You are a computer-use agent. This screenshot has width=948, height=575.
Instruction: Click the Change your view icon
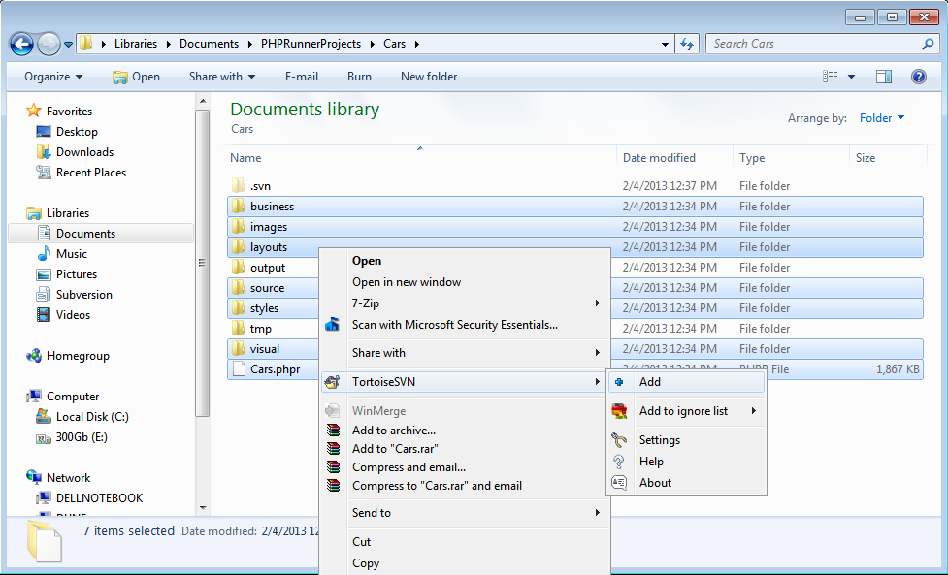tap(830, 77)
